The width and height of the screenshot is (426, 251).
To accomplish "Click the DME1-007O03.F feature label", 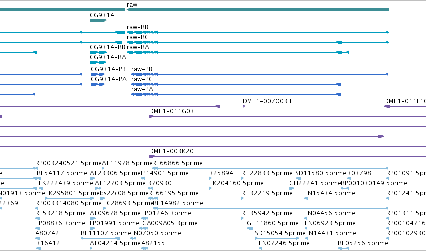I will pyautogui.click(x=268, y=101).
